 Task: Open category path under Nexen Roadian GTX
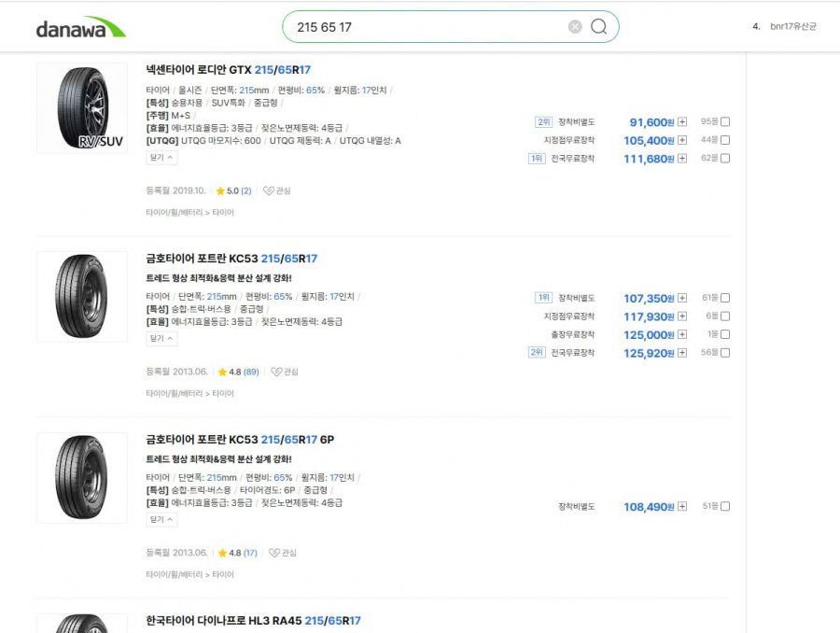(189, 213)
